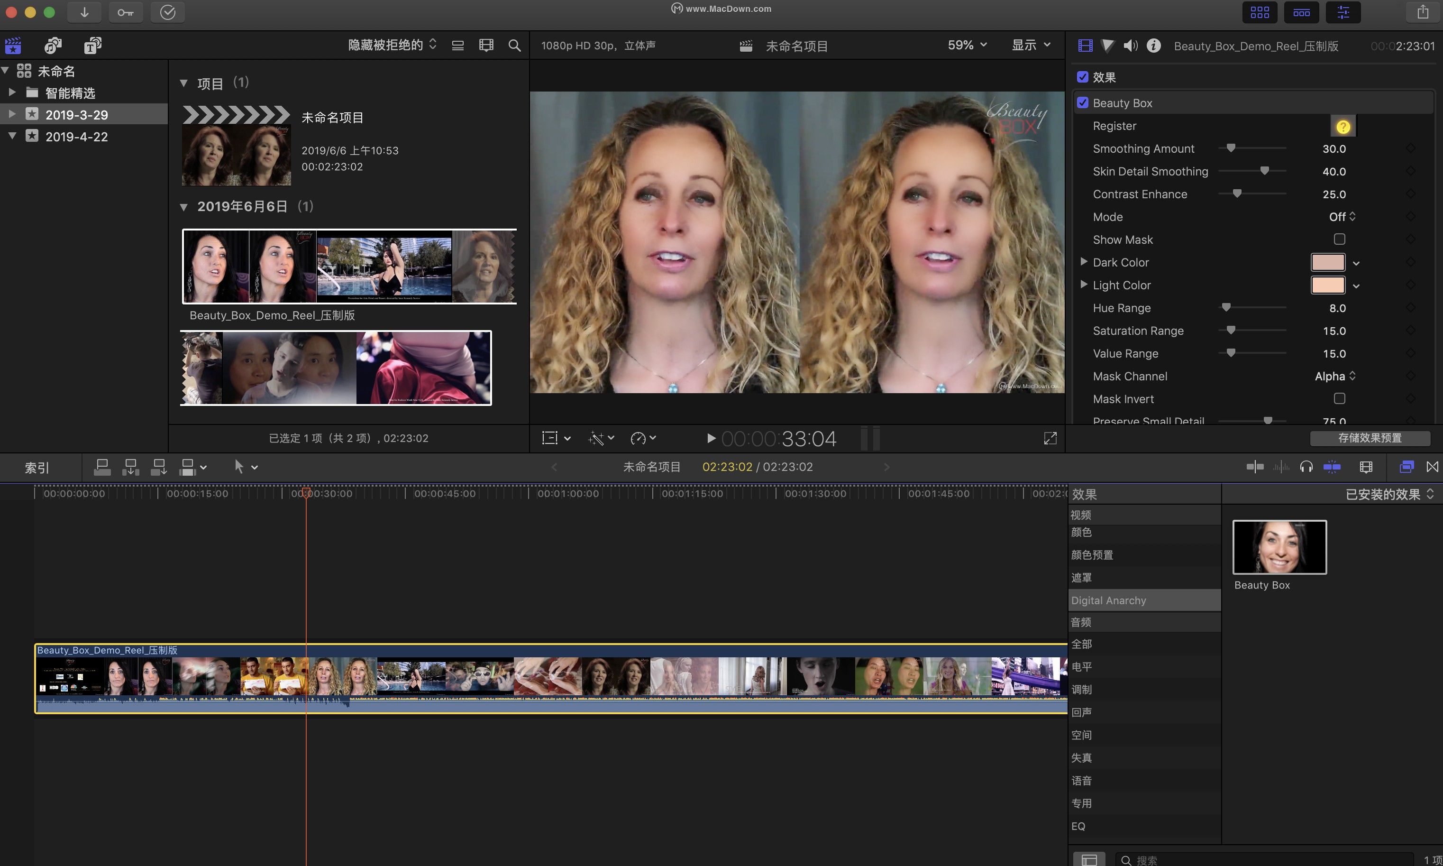Select the 颜色预置 effects category
Viewport: 1443px width, 866px height.
[1092, 555]
